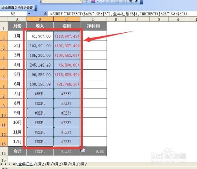Switch to the 全年汇总 sheet tab
The width and height of the screenshot is (197, 169).
[x=25, y=164]
